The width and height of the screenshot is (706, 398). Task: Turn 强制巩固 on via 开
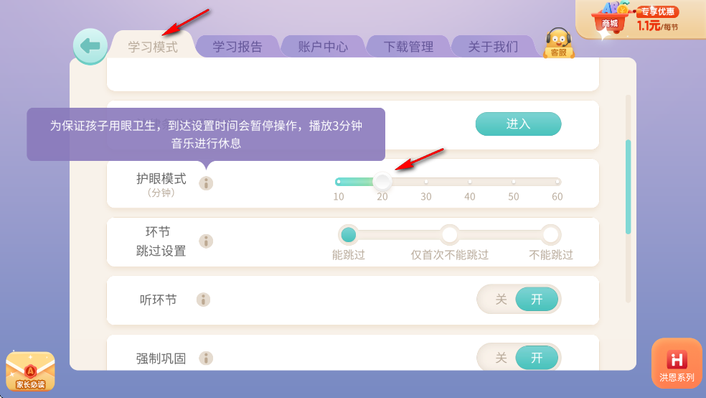[x=537, y=358]
